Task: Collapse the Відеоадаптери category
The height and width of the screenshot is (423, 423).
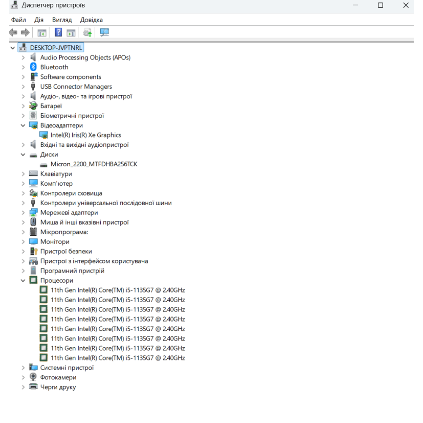Action: point(24,125)
